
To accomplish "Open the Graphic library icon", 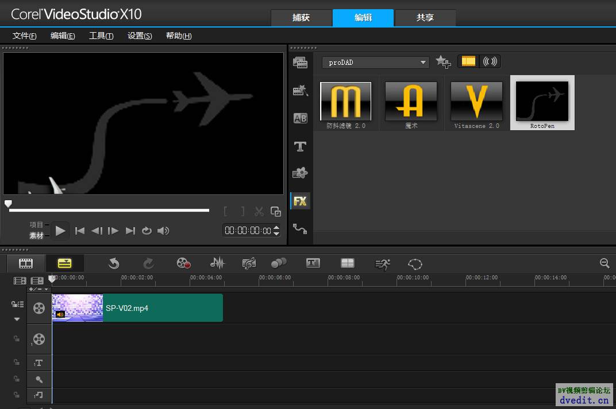I will coord(300,173).
